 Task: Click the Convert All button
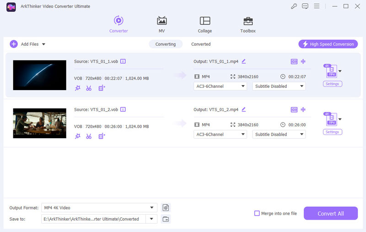[x=330, y=213]
